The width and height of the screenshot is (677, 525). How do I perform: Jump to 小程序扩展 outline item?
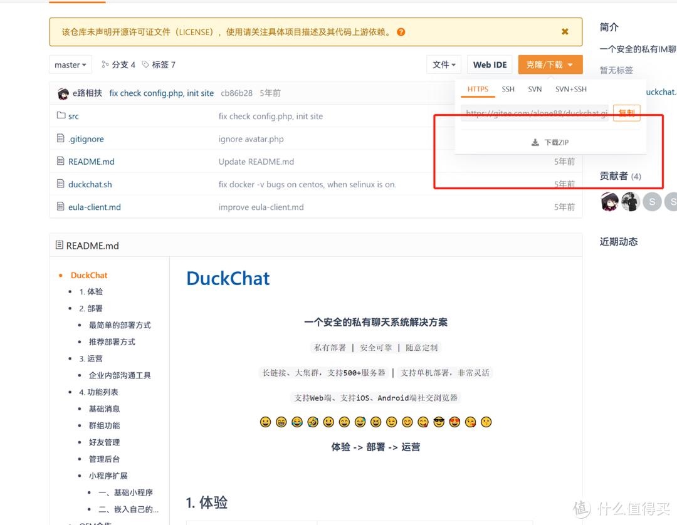coord(108,476)
